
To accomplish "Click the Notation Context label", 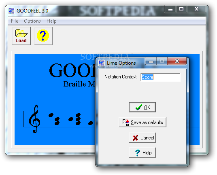I will click(x=121, y=77).
